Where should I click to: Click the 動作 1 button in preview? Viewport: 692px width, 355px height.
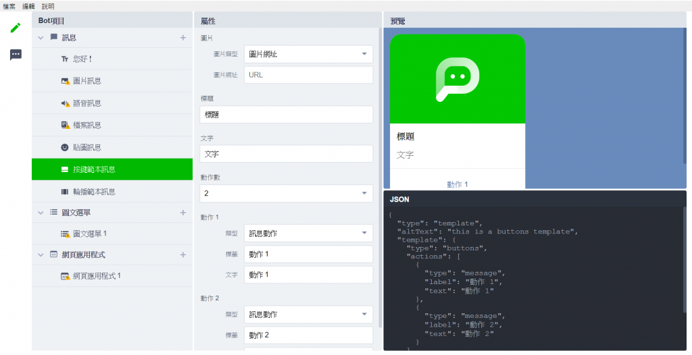[458, 184]
